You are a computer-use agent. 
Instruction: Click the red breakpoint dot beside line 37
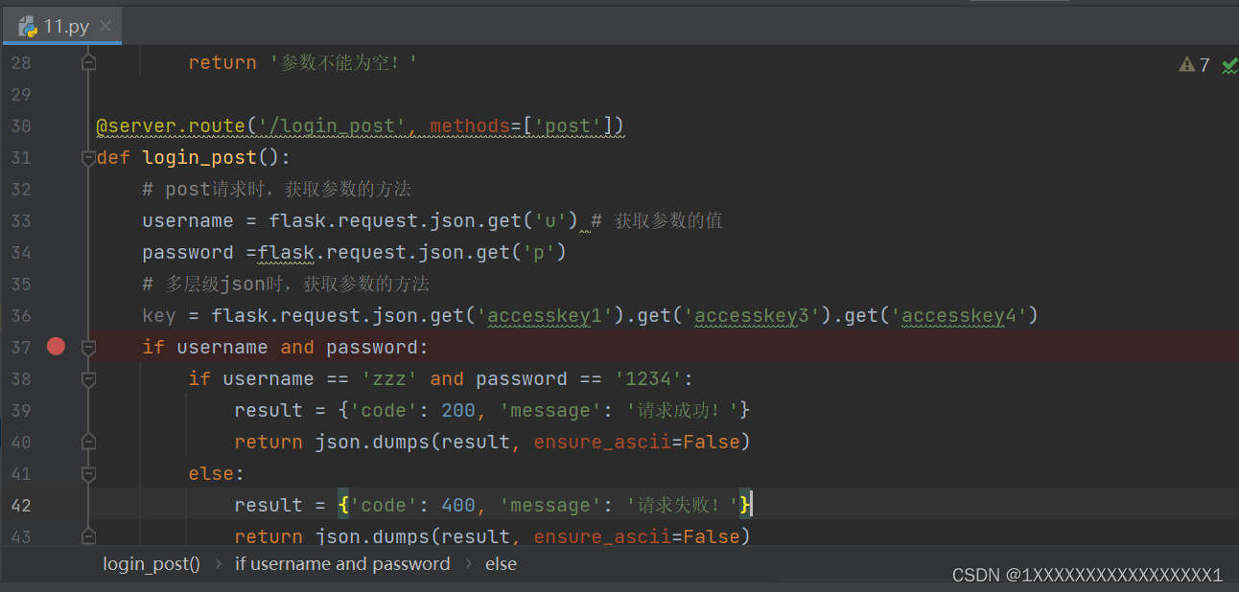coord(56,346)
